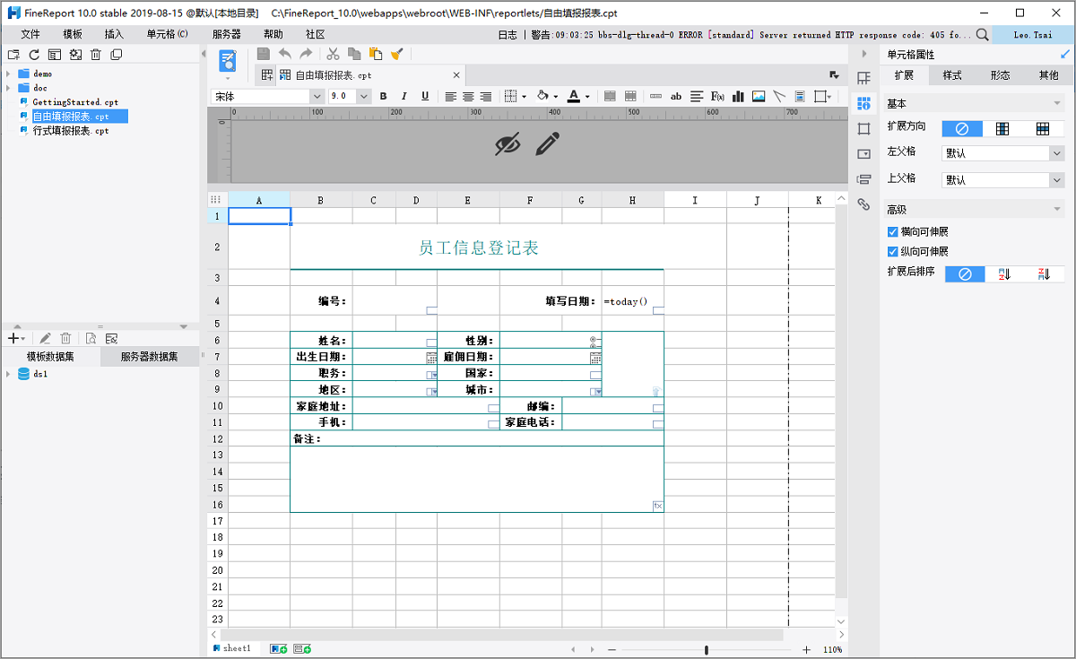The height and width of the screenshot is (659, 1076).
Task: Click the new folder icon in file panel
Action: pyautogui.click(x=13, y=55)
